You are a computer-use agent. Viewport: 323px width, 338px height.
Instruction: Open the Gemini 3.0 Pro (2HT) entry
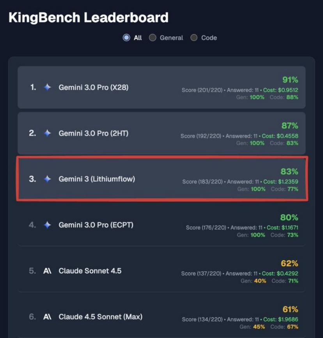pyautogui.click(x=93, y=133)
